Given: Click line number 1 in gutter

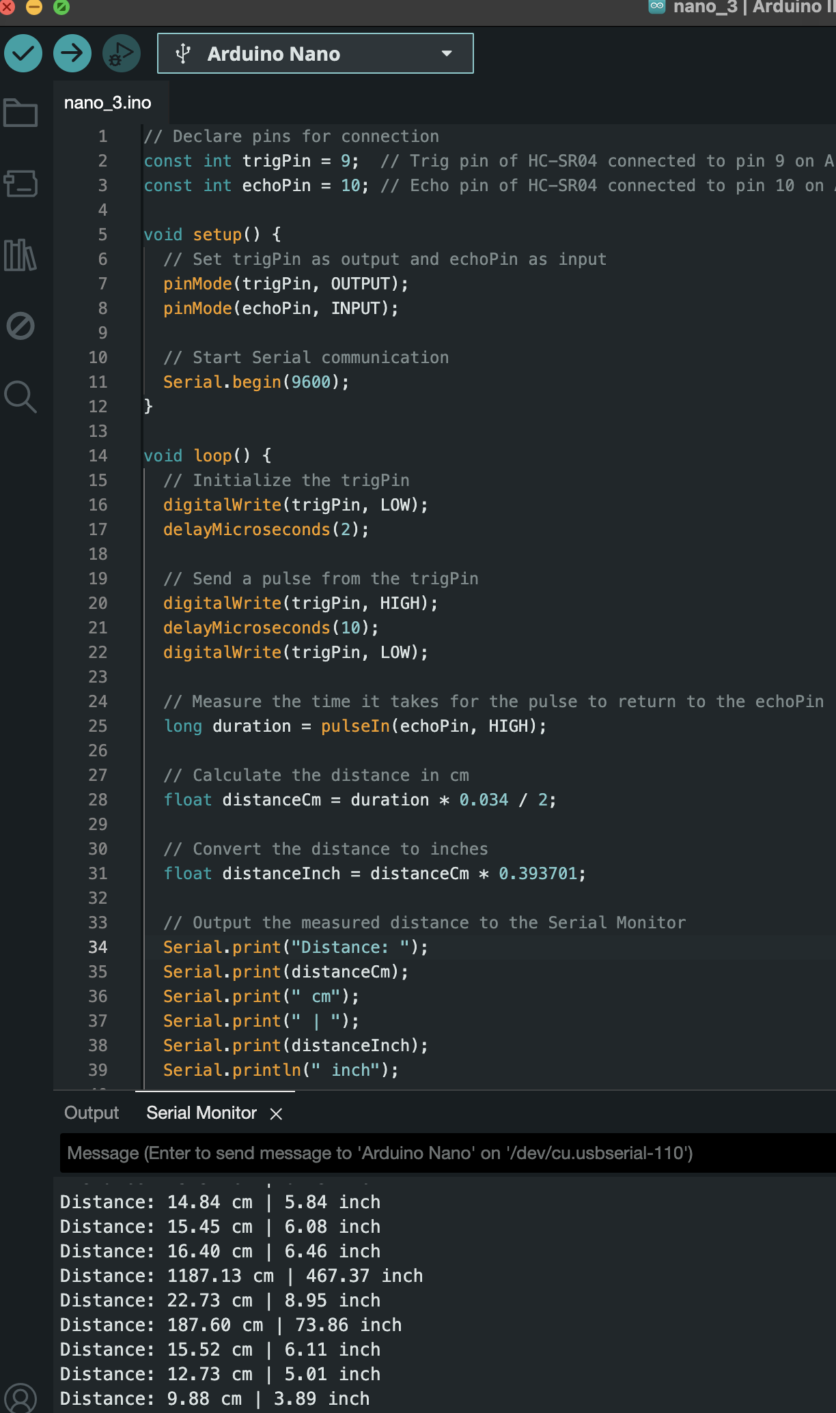Looking at the screenshot, I should click(102, 137).
